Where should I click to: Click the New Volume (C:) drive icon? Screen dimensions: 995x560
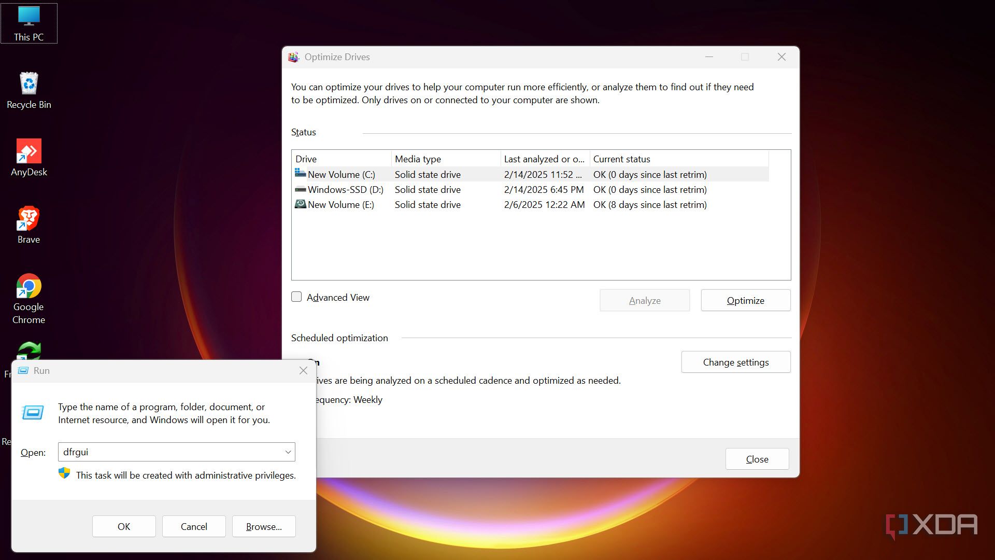[x=301, y=173]
